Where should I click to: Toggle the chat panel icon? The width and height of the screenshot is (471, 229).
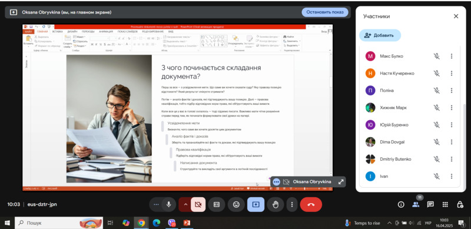(430, 205)
